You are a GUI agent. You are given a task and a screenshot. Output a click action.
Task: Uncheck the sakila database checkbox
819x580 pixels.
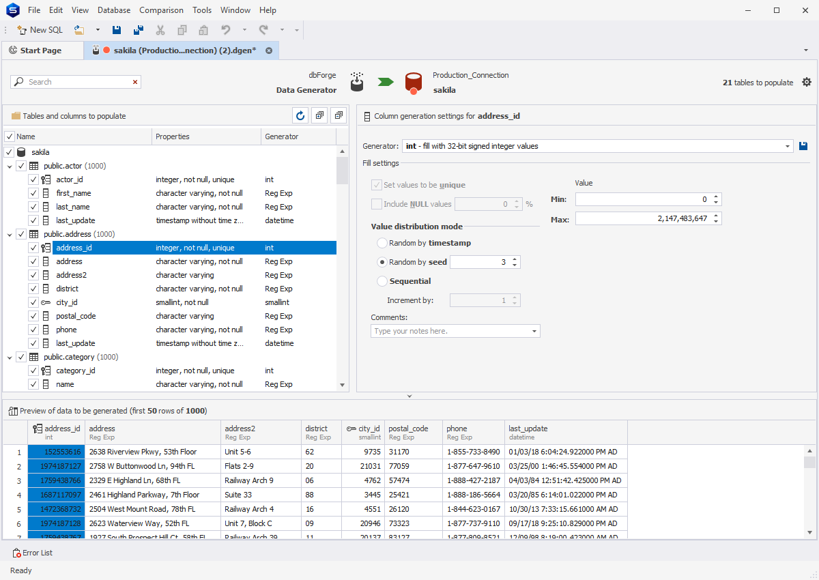click(10, 152)
